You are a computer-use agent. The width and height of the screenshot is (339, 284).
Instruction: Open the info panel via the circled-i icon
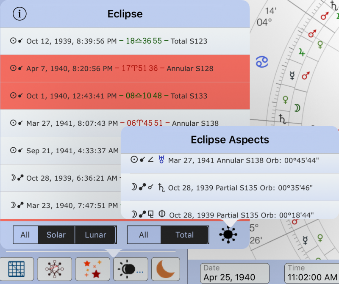pyautogui.click(x=19, y=13)
